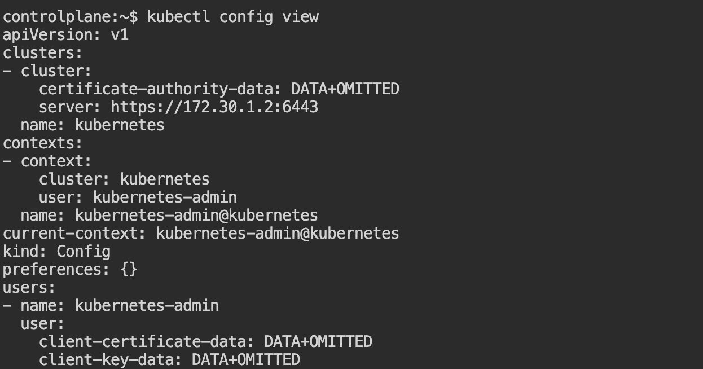Click the kubectl config view command text
Viewport: 703px width, 369px height.
point(233,17)
